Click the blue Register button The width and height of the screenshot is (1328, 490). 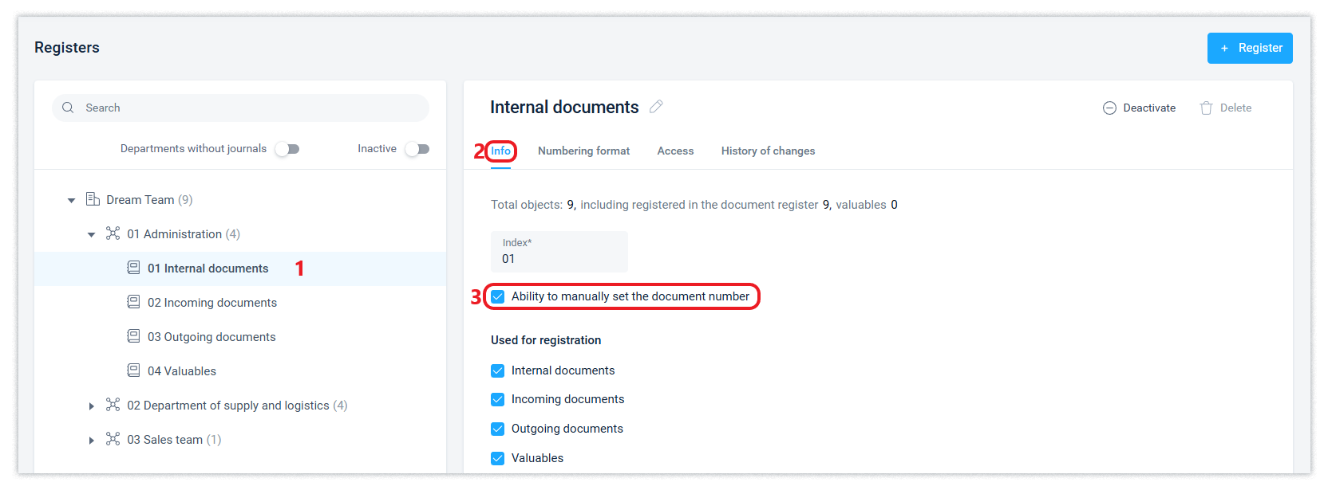[1249, 48]
